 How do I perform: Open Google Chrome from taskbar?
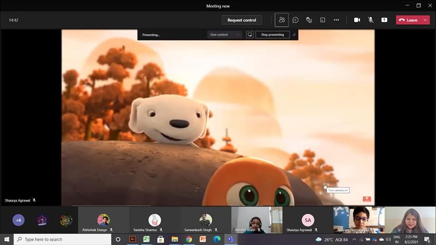(x=189, y=239)
